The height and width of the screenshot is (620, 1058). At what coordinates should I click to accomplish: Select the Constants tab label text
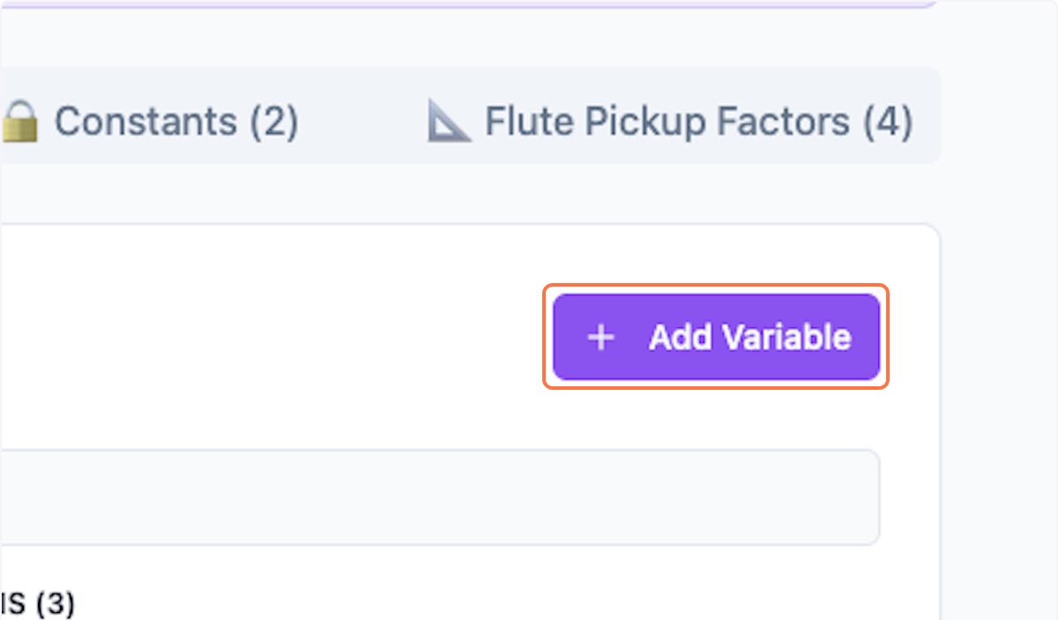tap(145, 122)
